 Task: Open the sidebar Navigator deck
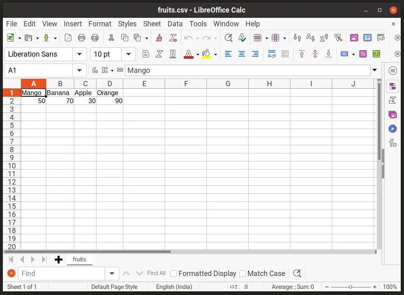tap(392, 129)
